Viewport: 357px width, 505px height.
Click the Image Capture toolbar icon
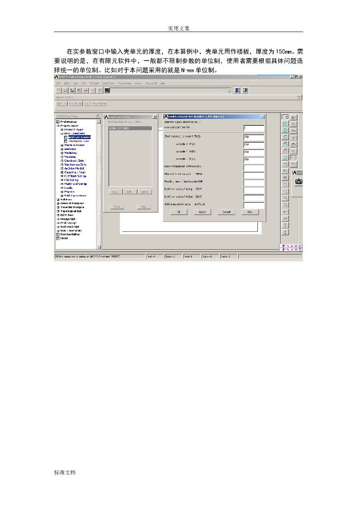(x=86, y=91)
